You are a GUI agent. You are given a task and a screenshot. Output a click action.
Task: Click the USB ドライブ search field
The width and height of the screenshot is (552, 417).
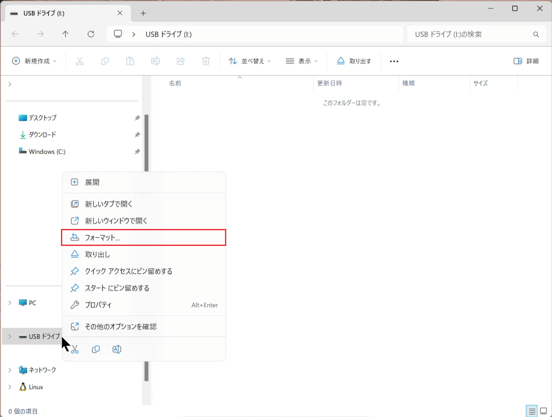[469, 34]
